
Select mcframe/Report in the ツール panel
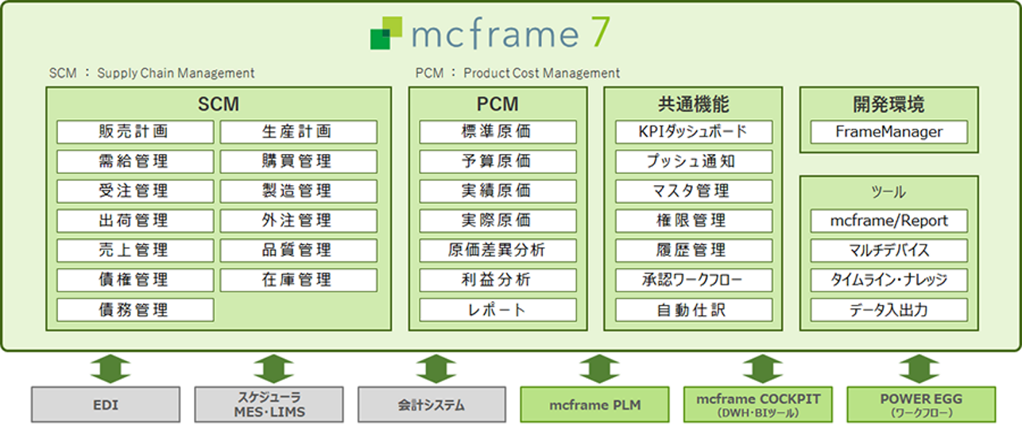point(888,221)
